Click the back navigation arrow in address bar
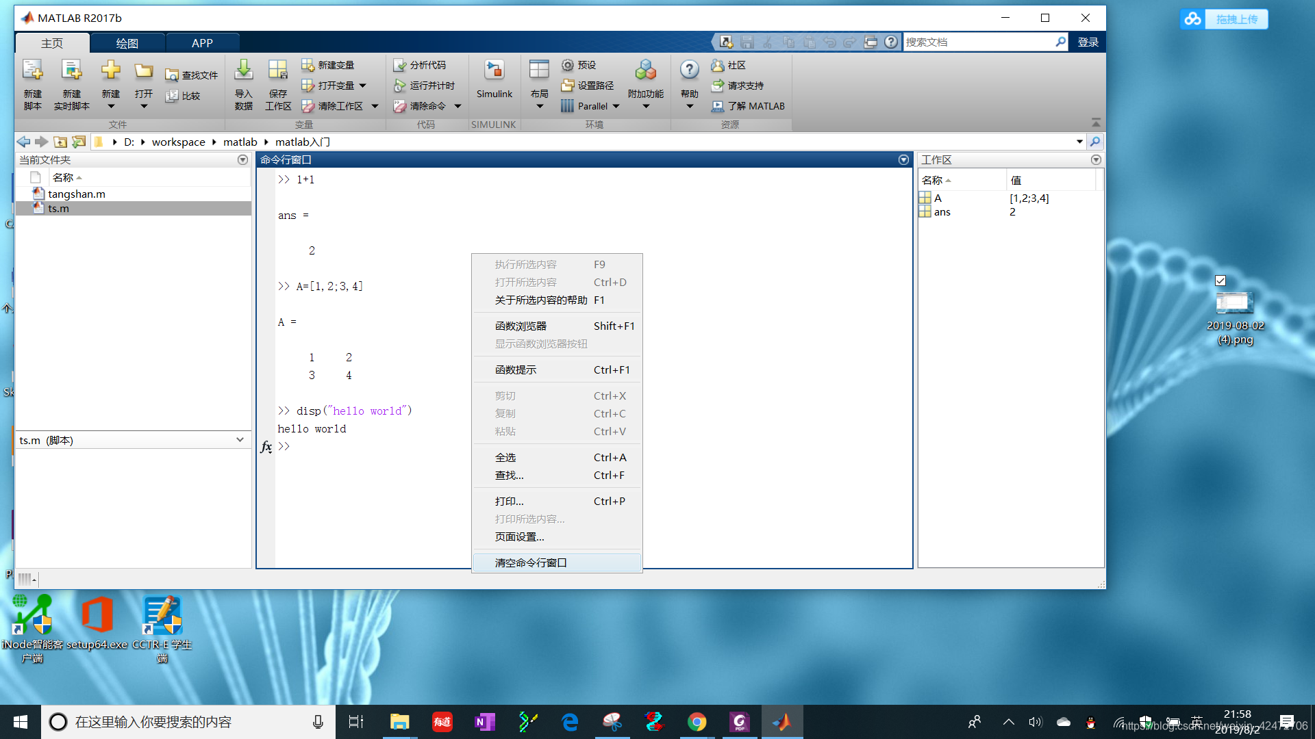The height and width of the screenshot is (739, 1315). click(23, 142)
